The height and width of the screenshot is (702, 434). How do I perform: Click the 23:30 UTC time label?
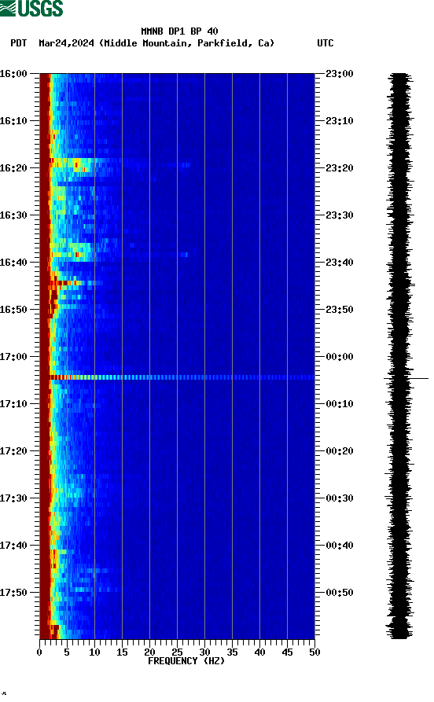pos(340,215)
